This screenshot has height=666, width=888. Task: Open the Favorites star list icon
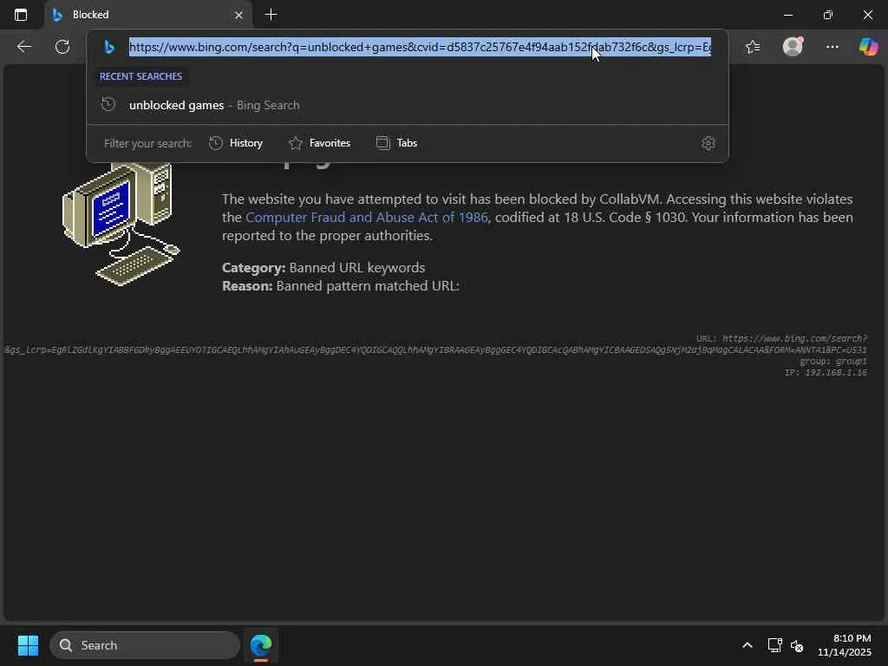pos(753,47)
